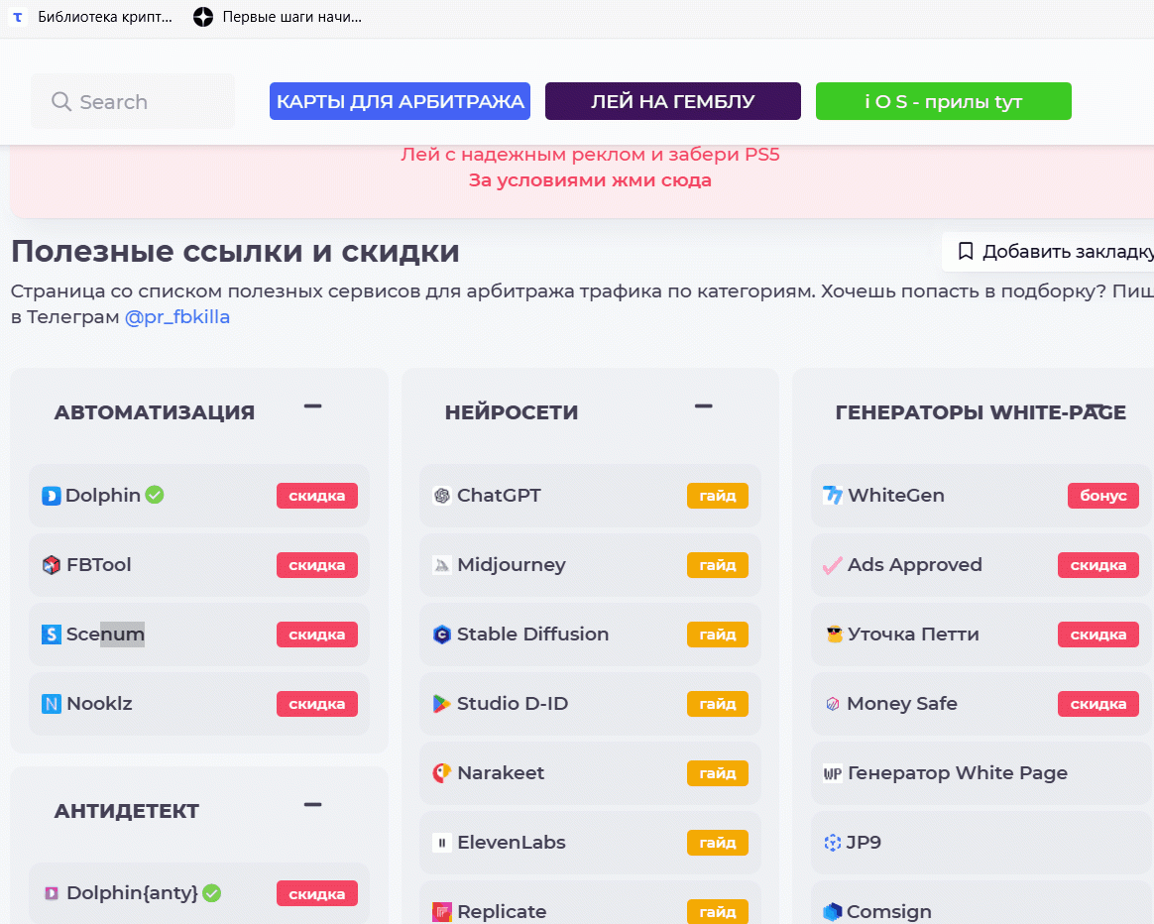
Task: Open the Ads Approved link text
Action: click(x=915, y=565)
